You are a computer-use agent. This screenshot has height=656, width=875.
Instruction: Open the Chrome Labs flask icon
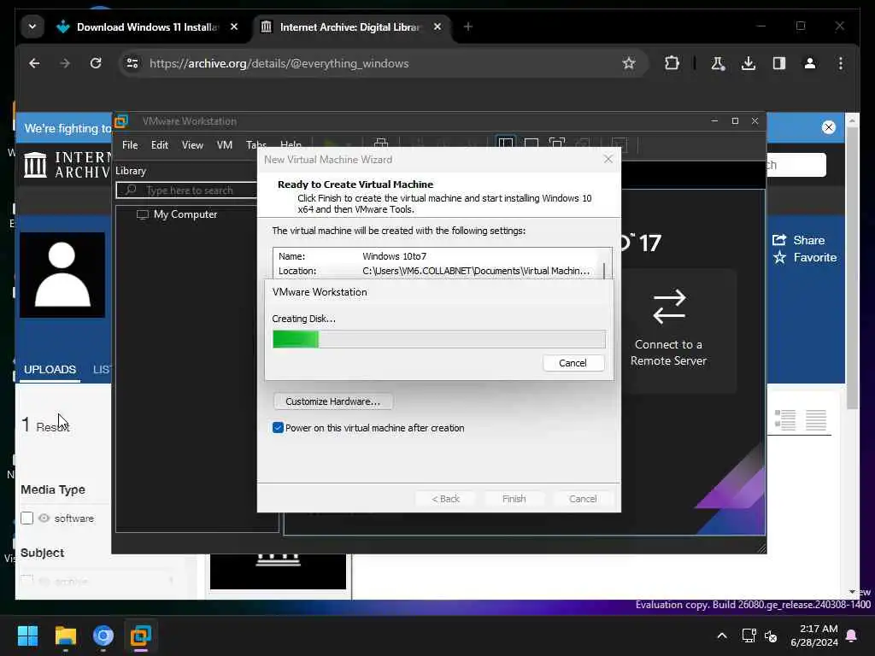[x=718, y=63]
